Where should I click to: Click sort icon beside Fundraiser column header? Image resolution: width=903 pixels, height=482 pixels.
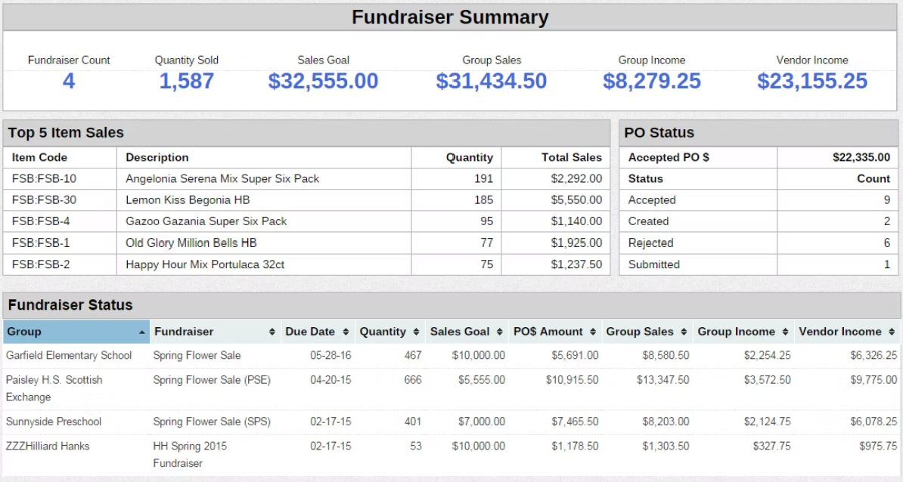click(272, 332)
